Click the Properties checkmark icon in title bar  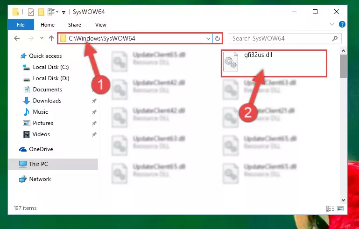(30, 12)
